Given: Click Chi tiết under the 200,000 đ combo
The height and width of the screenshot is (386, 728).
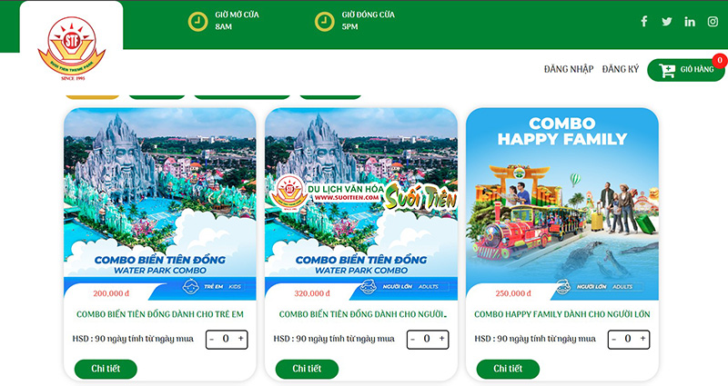Looking at the screenshot, I should (106, 369).
